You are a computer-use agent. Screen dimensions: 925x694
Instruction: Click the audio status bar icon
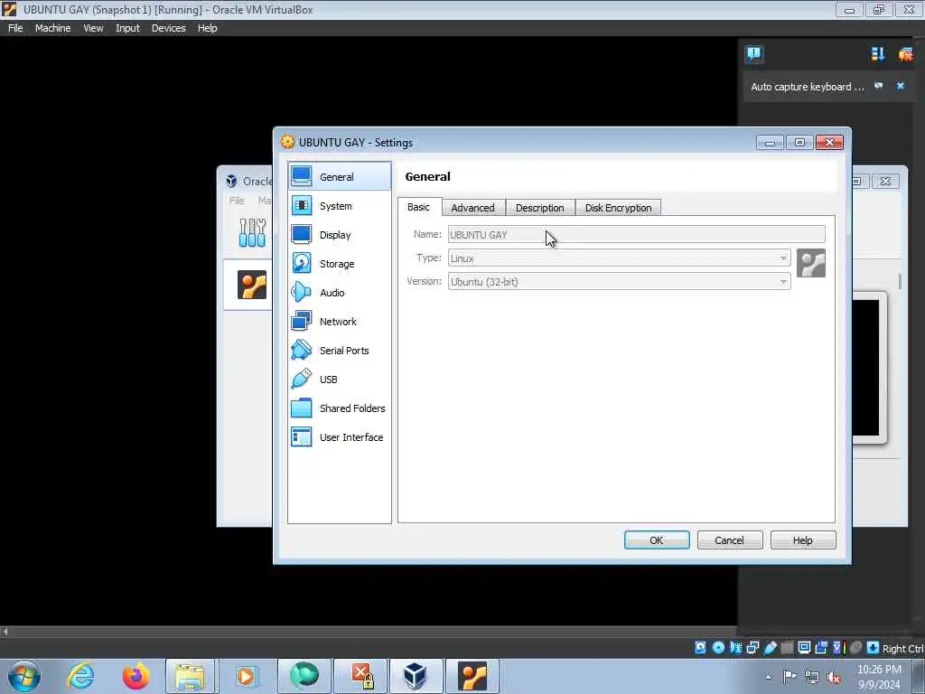tap(735, 647)
